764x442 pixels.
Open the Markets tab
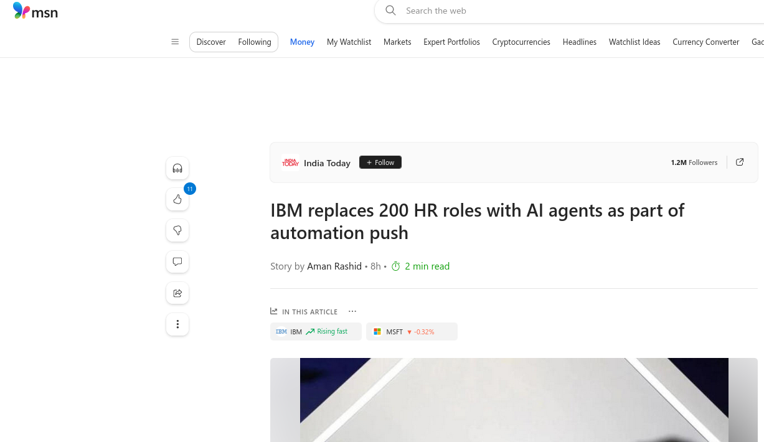[397, 42]
